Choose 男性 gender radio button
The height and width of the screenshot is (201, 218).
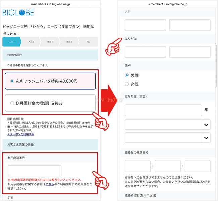[127, 75]
